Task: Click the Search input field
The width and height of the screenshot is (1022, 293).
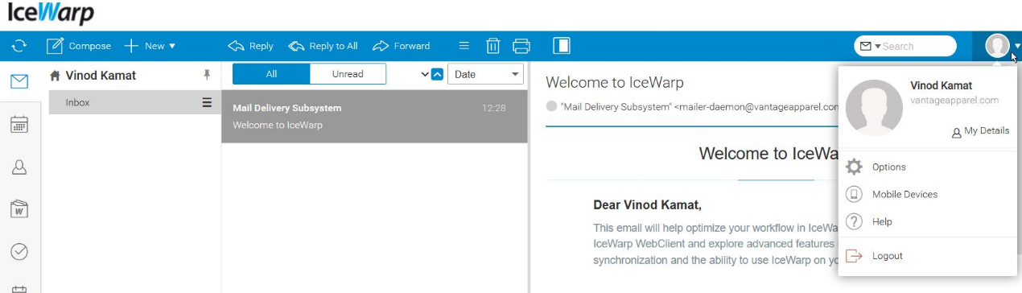Action: click(917, 46)
